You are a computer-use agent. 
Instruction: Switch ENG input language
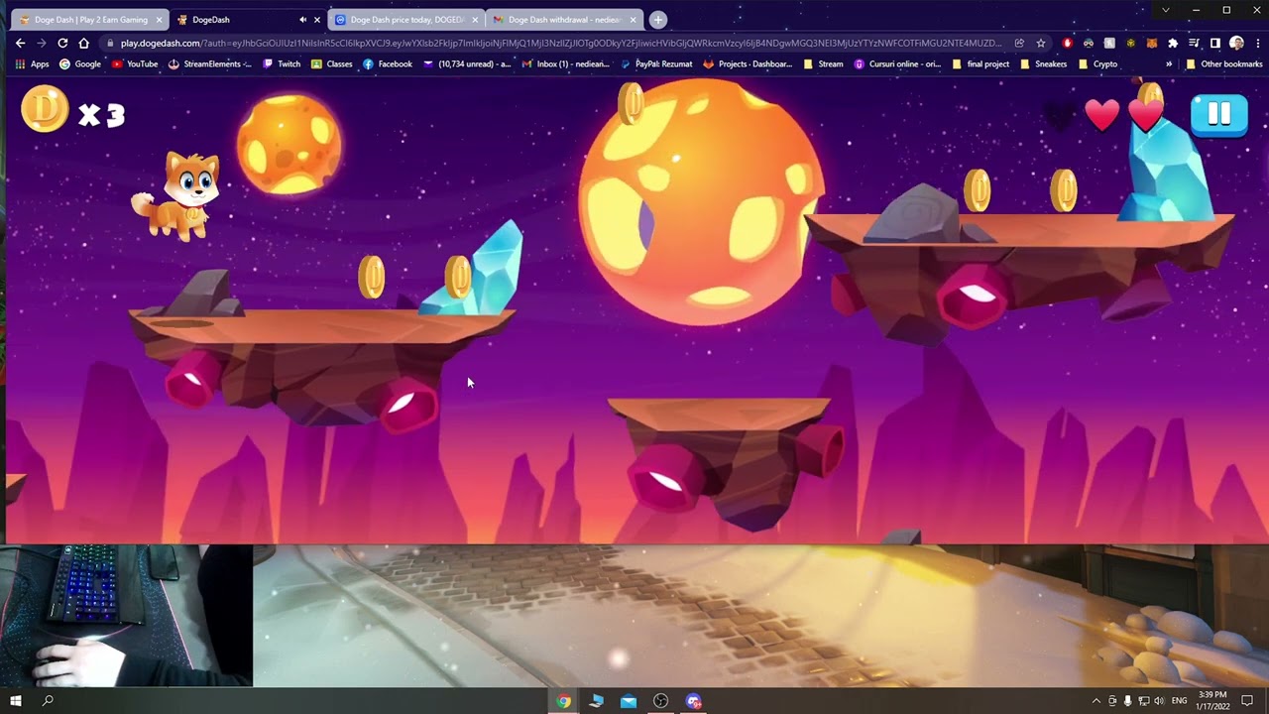pos(1179,701)
